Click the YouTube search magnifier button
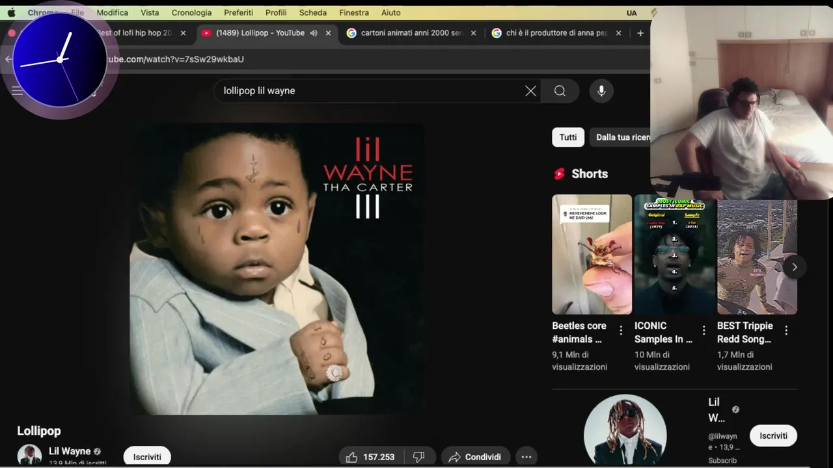This screenshot has width=833, height=468. (560, 91)
